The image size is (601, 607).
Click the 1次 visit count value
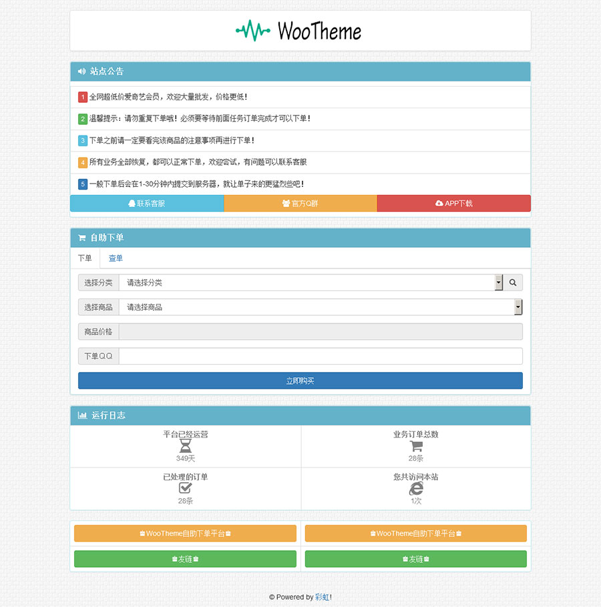tap(416, 501)
